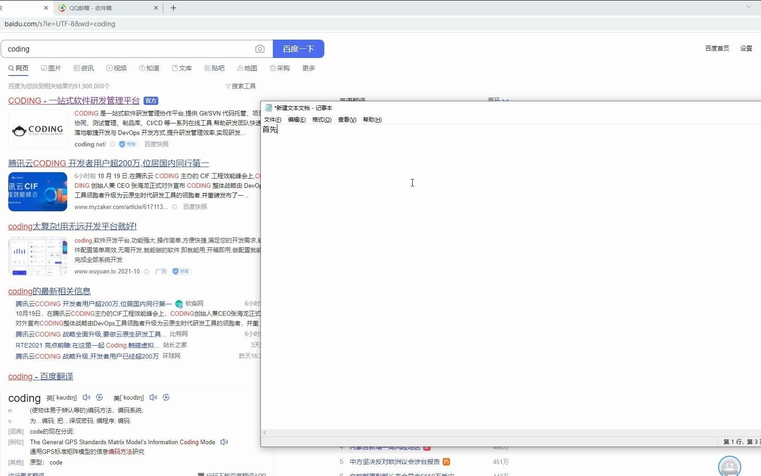Click the Notepad icon in its title bar
This screenshot has width=761, height=476.
point(269,108)
